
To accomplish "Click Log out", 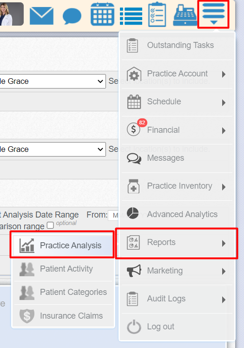I will 177,327.
